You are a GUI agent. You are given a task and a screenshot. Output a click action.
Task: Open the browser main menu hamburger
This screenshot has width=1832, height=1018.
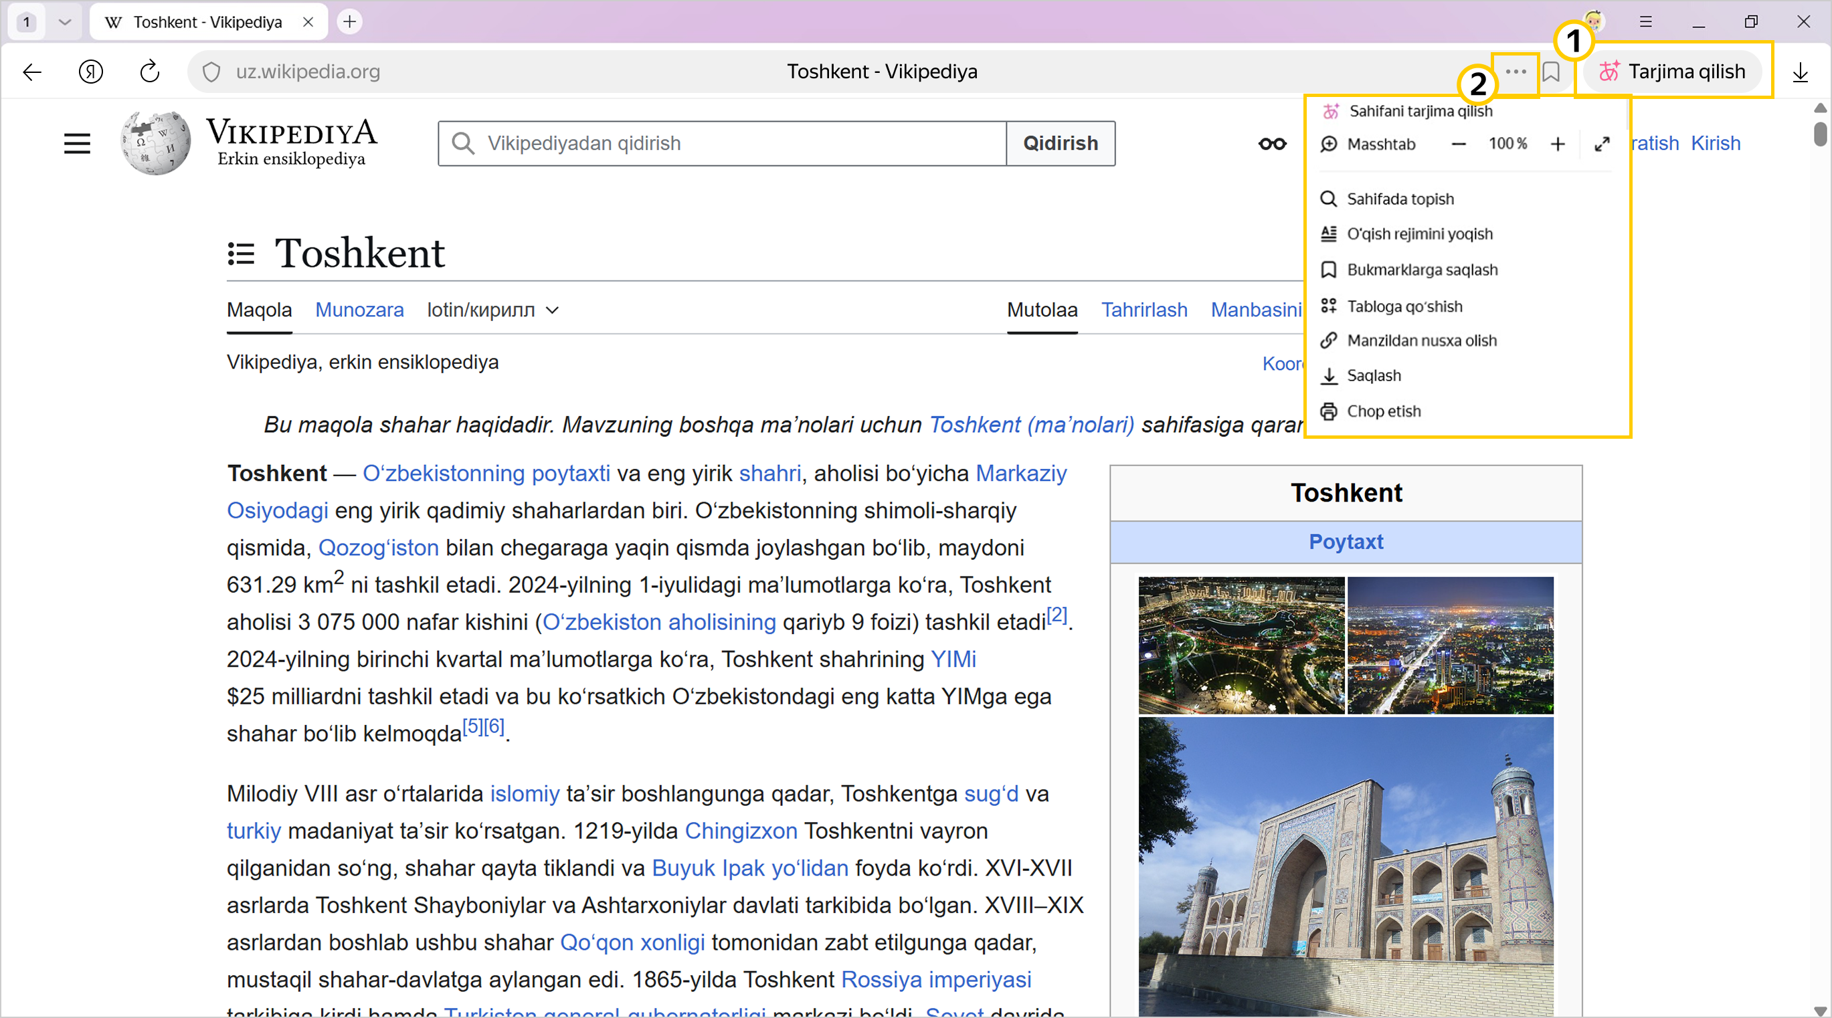(1646, 22)
